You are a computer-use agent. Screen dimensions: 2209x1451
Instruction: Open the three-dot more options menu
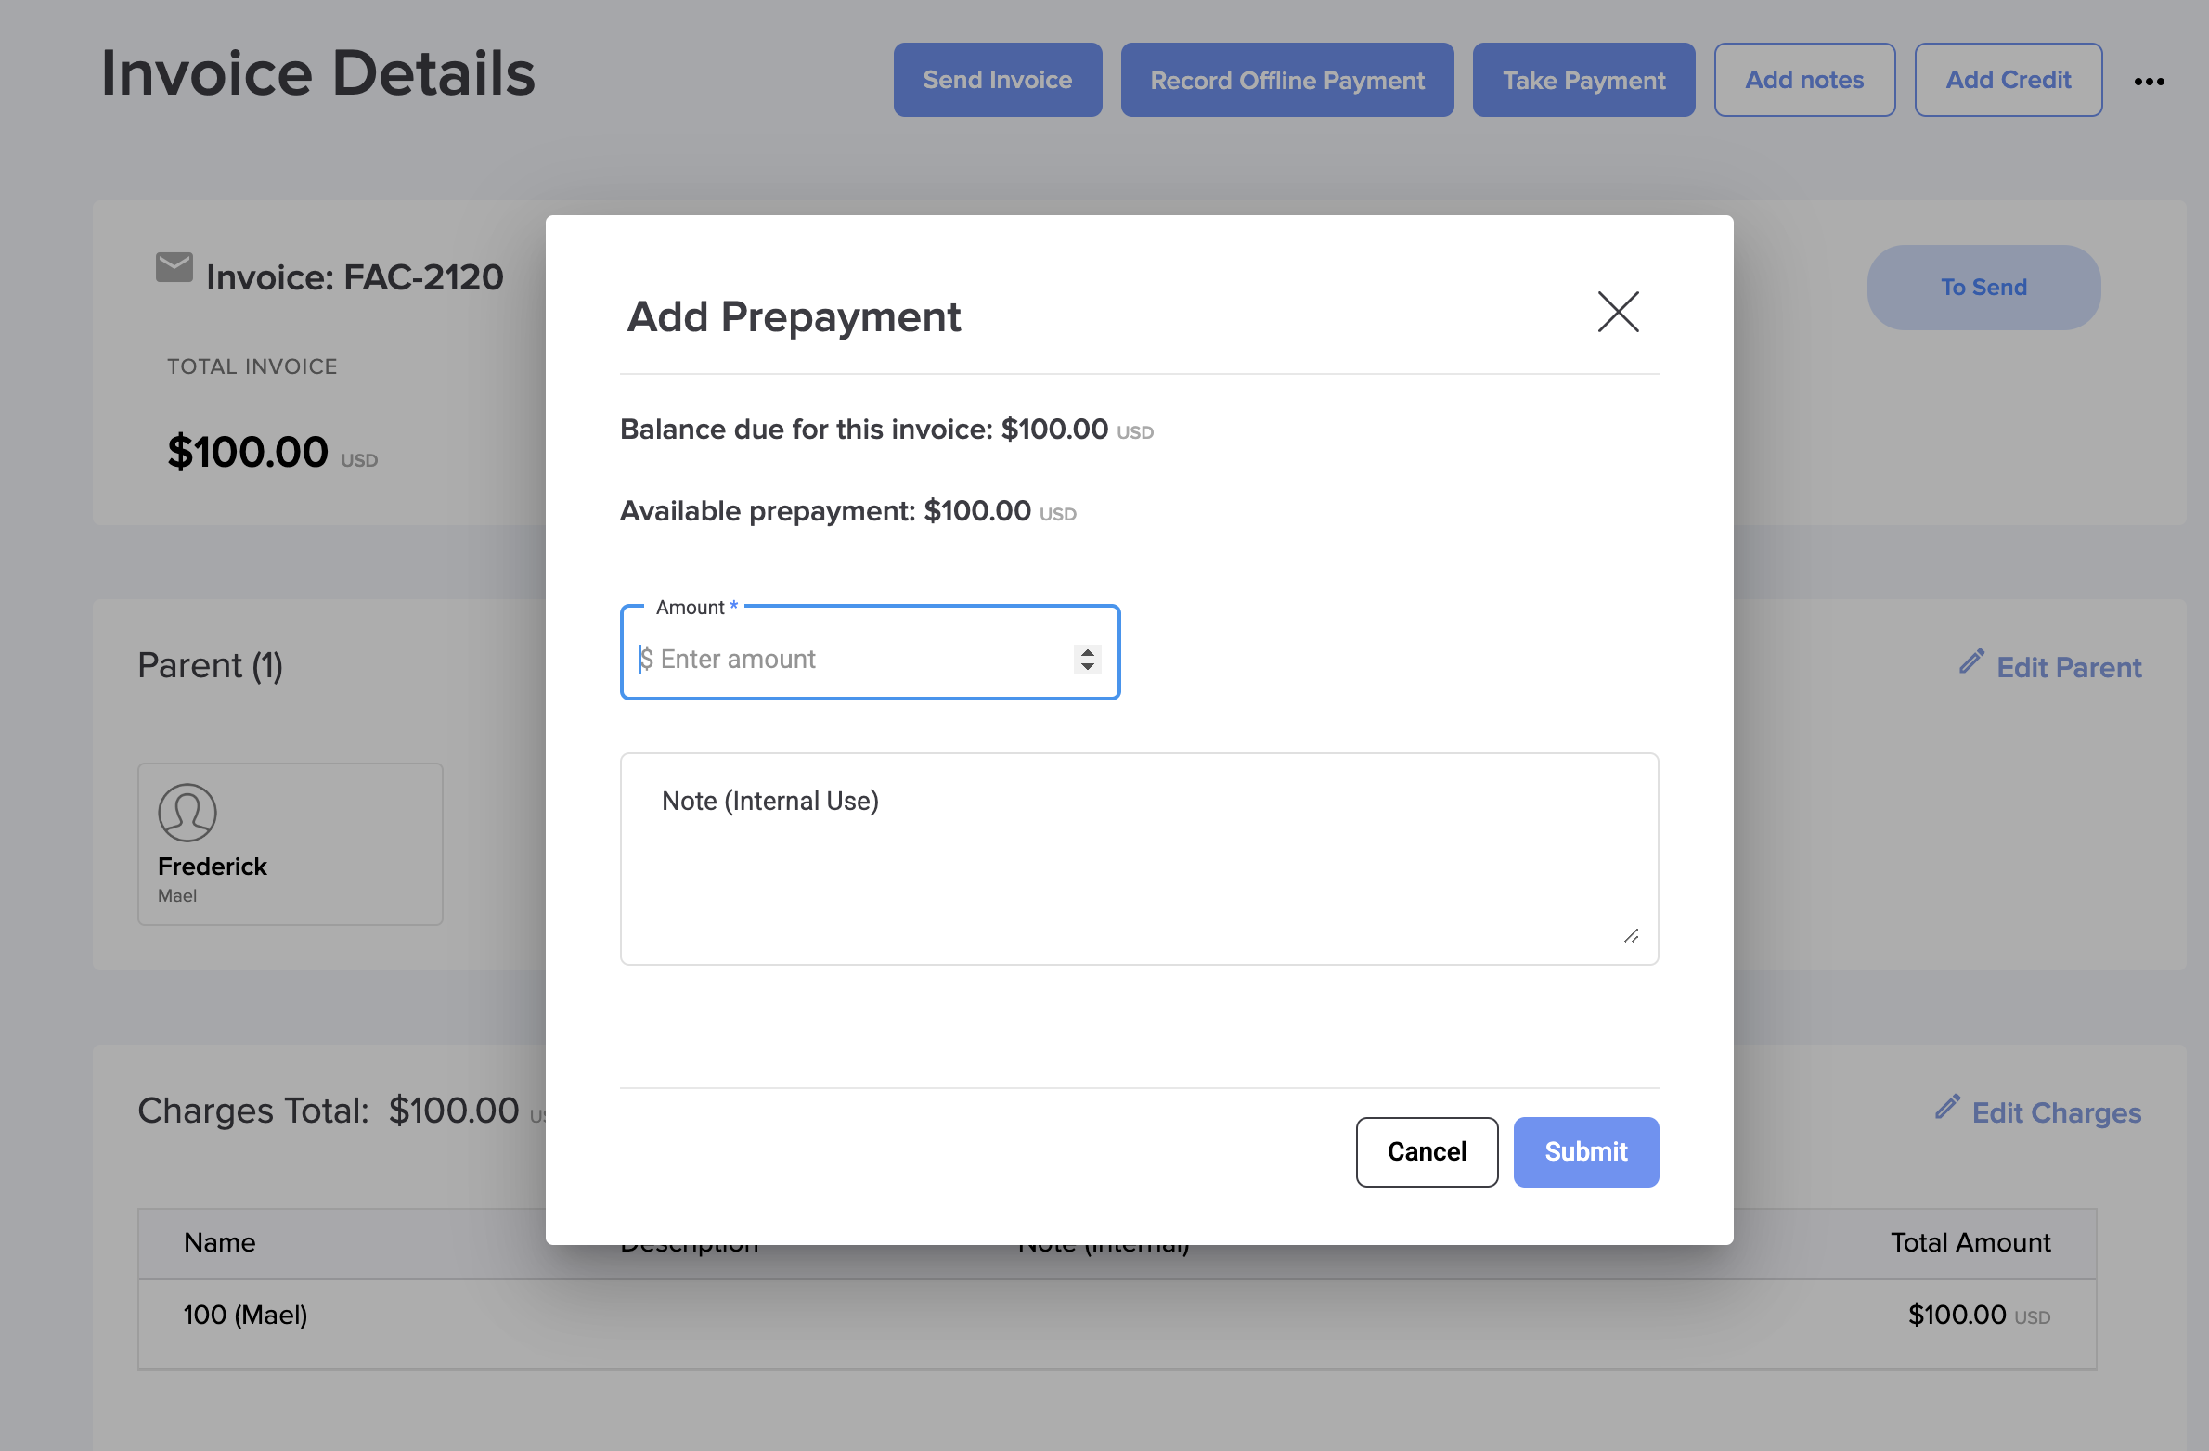tap(2149, 82)
